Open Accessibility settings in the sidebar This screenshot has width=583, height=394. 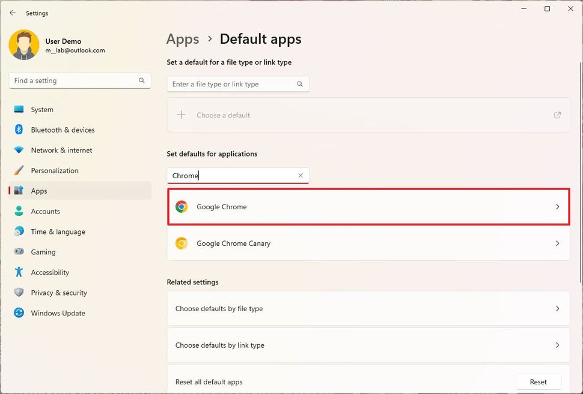[50, 272]
